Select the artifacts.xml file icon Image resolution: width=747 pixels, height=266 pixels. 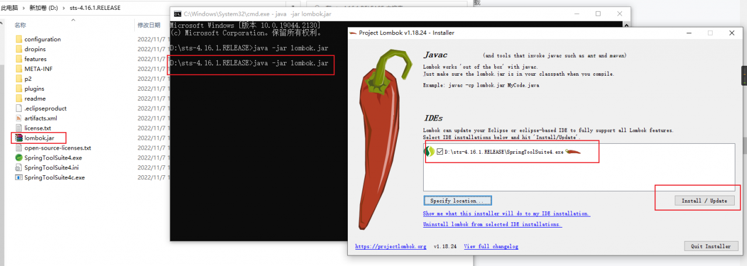point(19,118)
